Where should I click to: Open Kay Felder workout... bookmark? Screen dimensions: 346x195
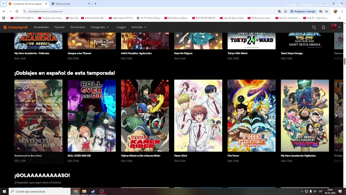pos(176,18)
